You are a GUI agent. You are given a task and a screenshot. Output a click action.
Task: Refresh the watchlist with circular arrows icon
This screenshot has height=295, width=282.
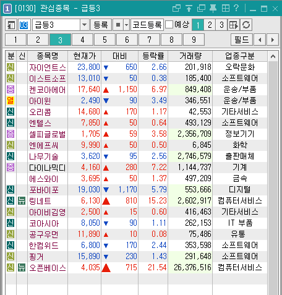pyautogui.click(x=246, y=25)
